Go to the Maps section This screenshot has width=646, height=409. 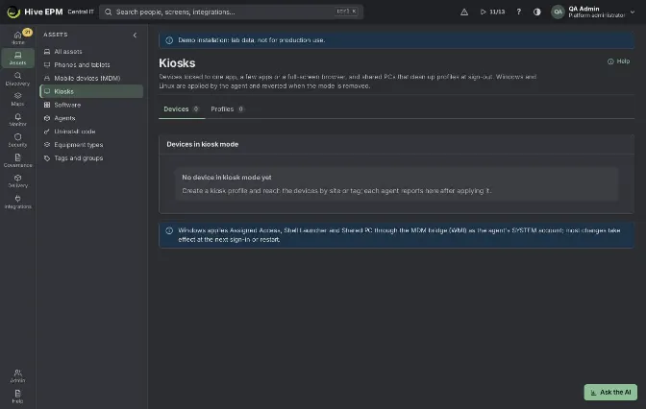[x=17, y=99]
